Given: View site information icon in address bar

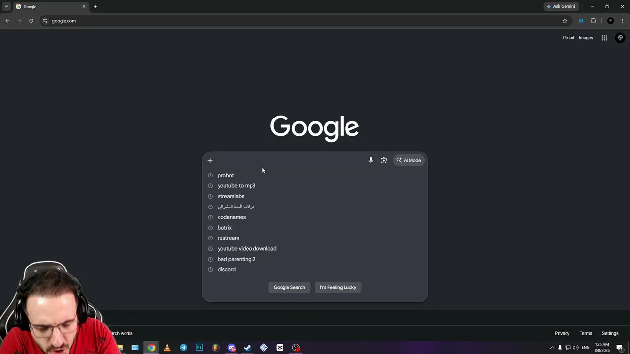Looking at the screenshot, I should [45, 21].
